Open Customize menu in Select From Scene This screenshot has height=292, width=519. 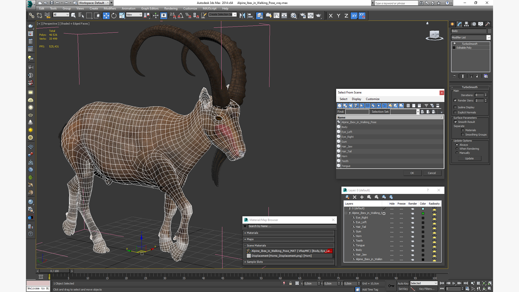372,99
